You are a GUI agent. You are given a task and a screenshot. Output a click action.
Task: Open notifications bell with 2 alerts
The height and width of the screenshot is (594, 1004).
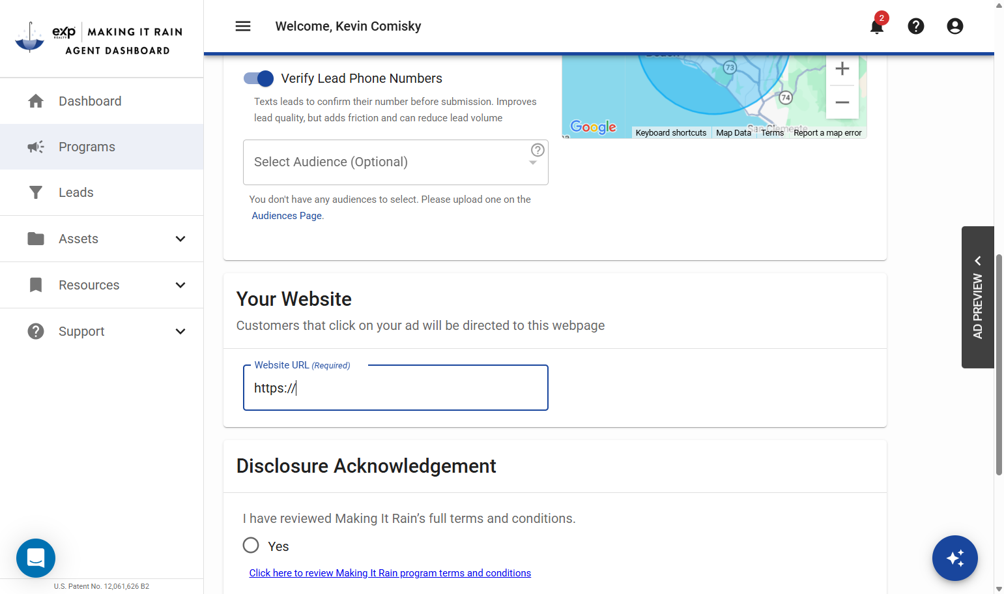click(x=877, y=26)
